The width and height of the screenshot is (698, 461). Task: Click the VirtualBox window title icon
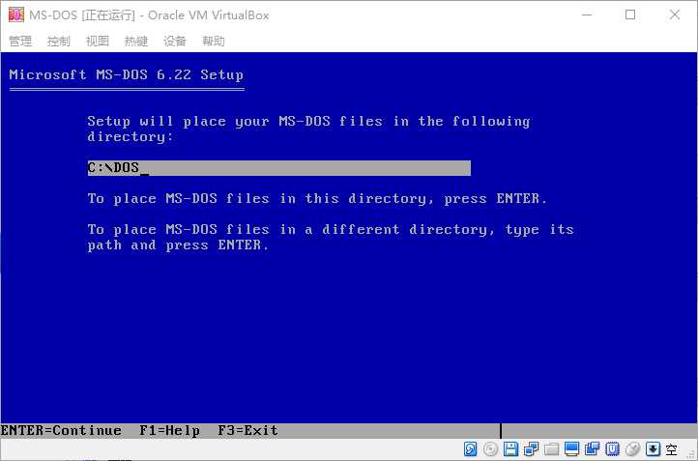coord(16,14)
